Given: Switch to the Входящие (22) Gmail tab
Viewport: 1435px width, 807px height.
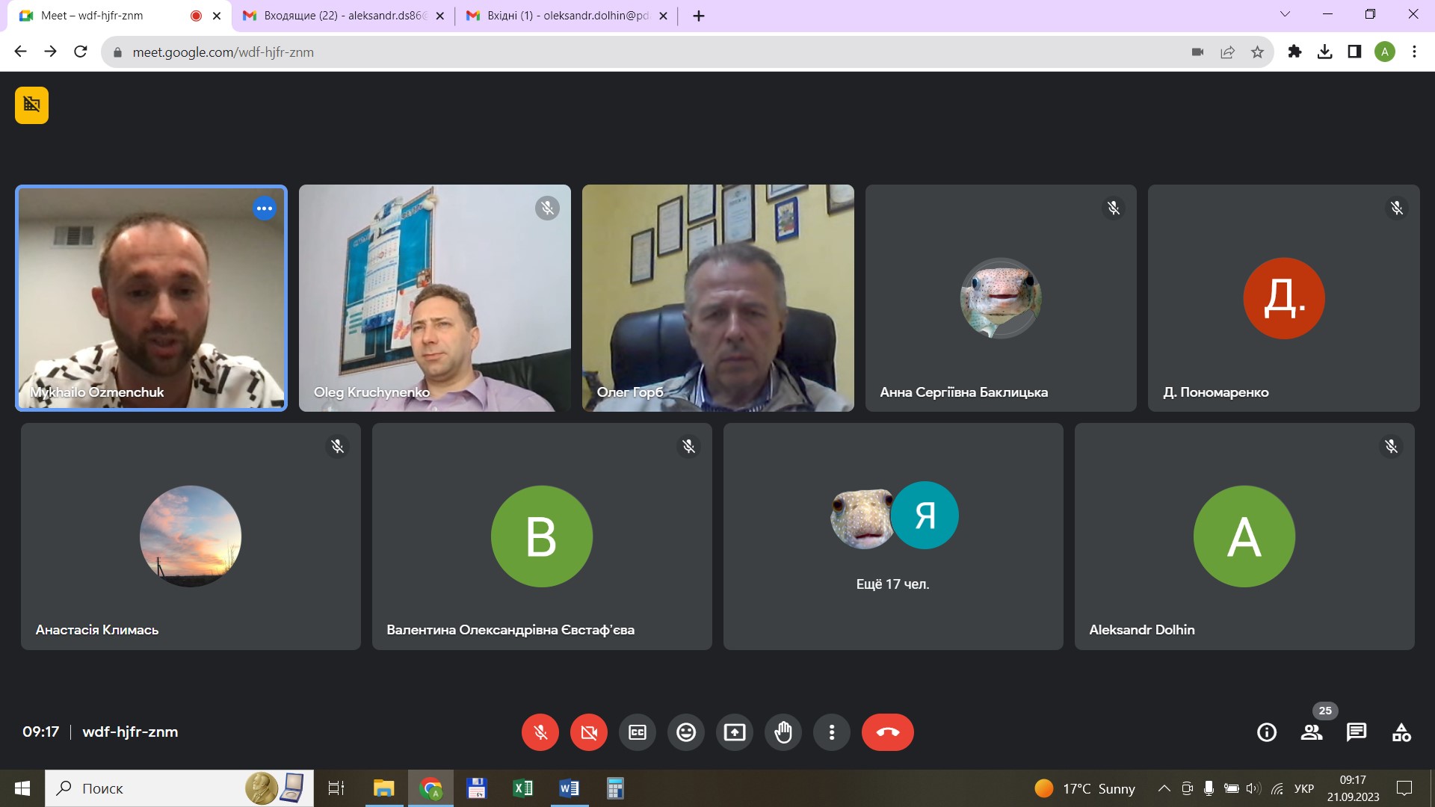Looking at the screenshot, I should pyautogui.click(x=344, y=16).
